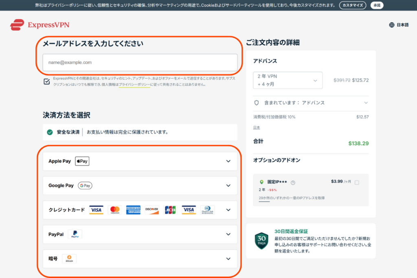The width and height of the screenshot is (417, 278).
Task: Toggle the email offers consent checkbox
Action: click(x=47, y=81)
